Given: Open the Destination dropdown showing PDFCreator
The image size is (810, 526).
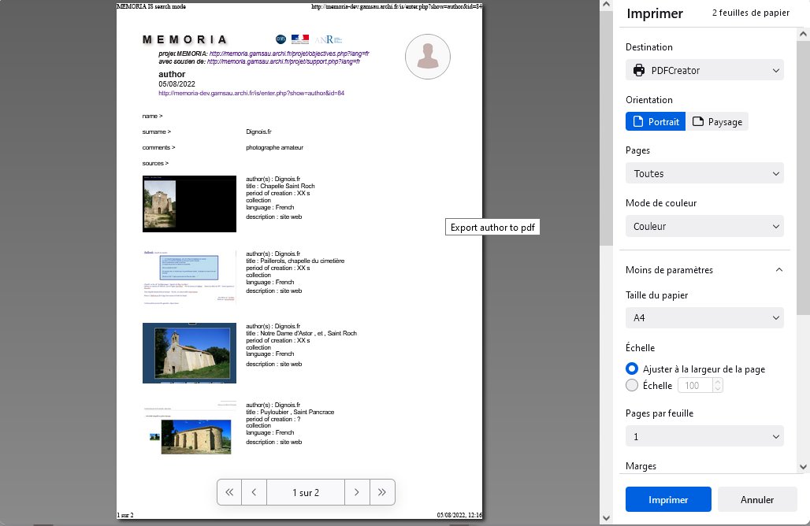Looking at the screenshot, I should (704, 70).
